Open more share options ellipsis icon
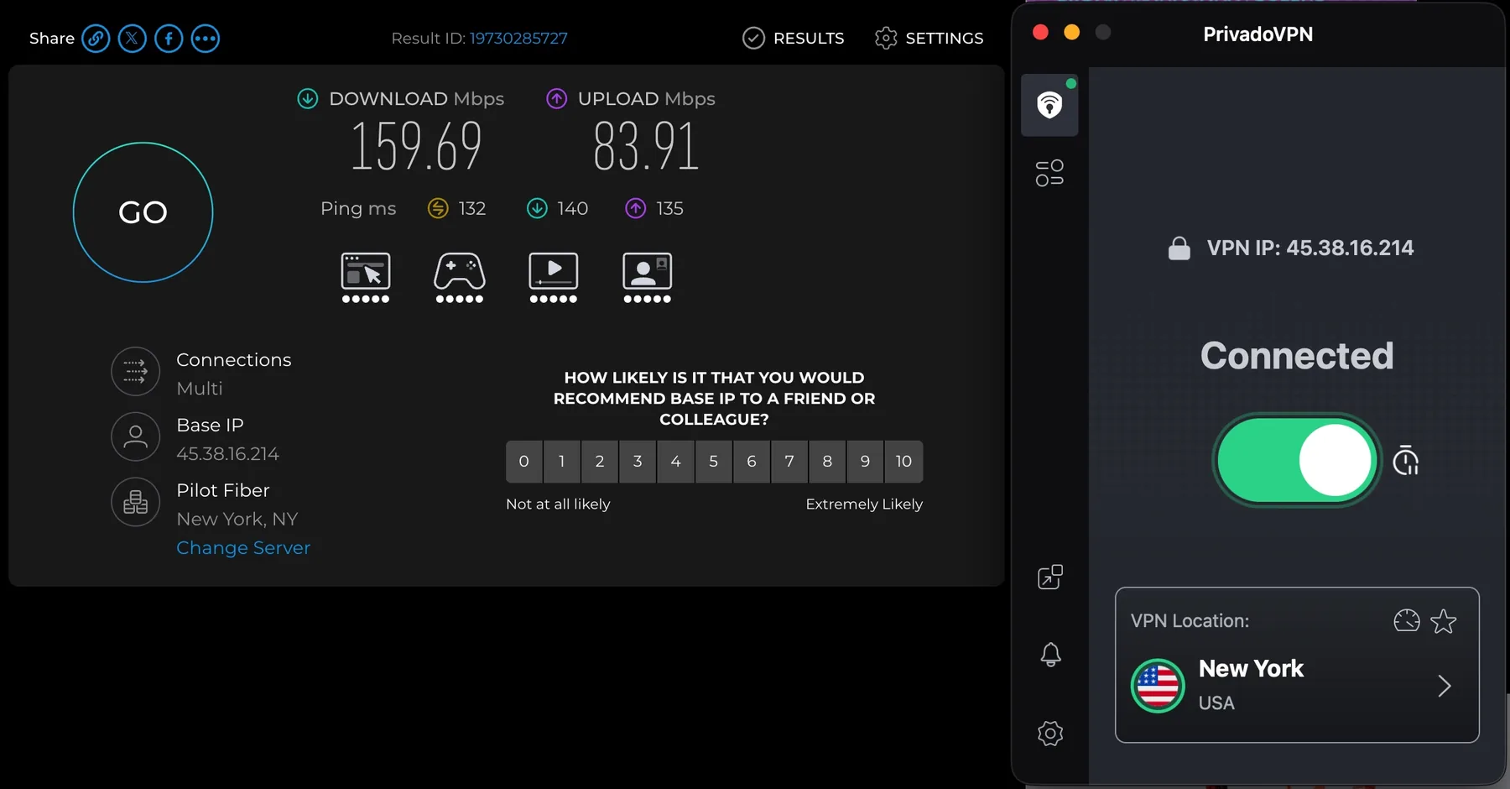 pyautogui.click(x=206, y=39)
